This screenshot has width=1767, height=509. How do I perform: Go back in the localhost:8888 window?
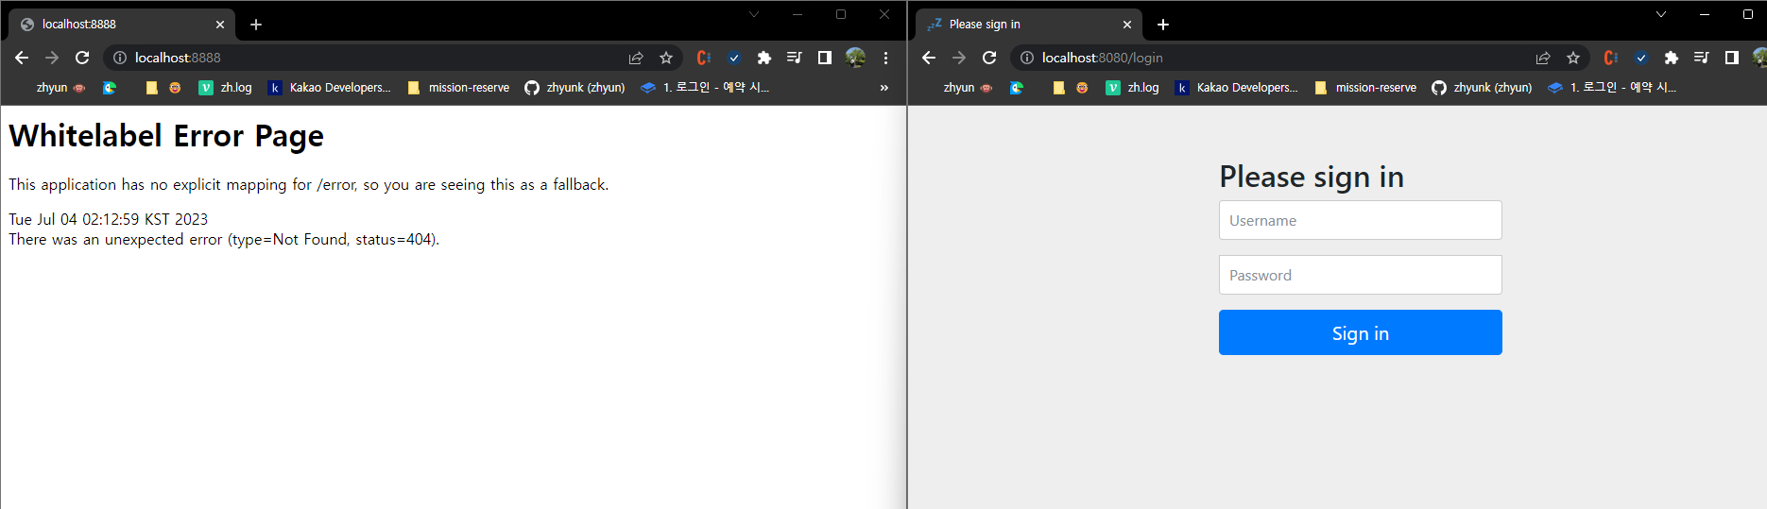(x=22, y=58)
